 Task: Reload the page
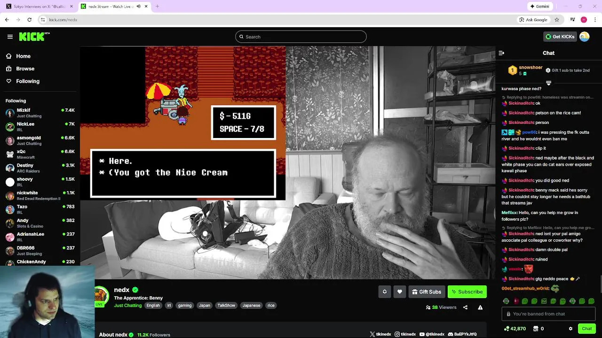[x=29, y=20]
